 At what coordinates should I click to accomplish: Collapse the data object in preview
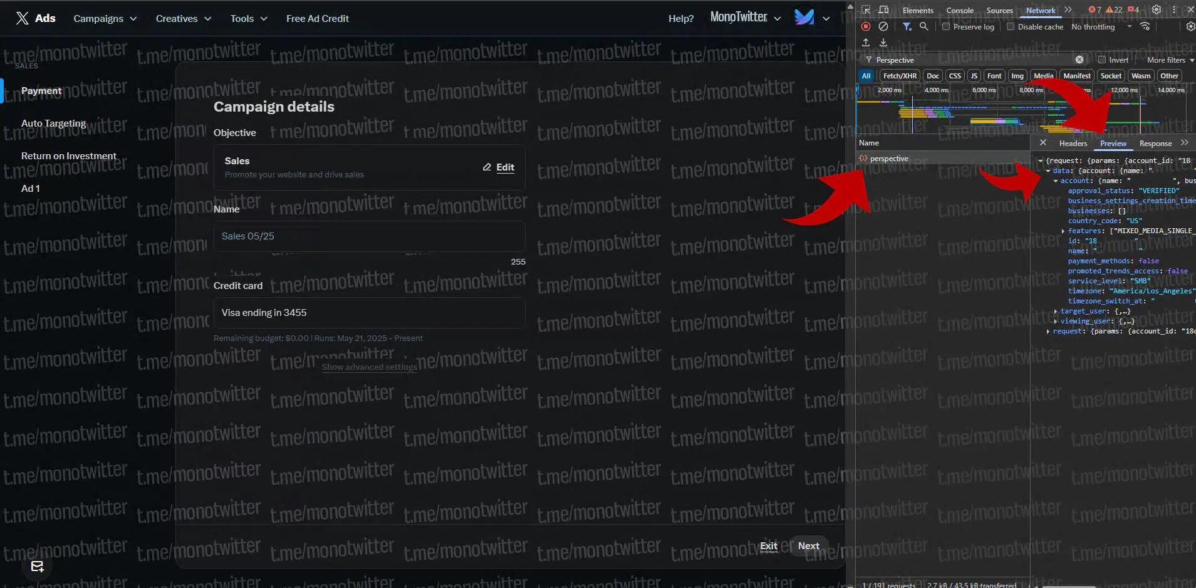(x=1048, y=171)
